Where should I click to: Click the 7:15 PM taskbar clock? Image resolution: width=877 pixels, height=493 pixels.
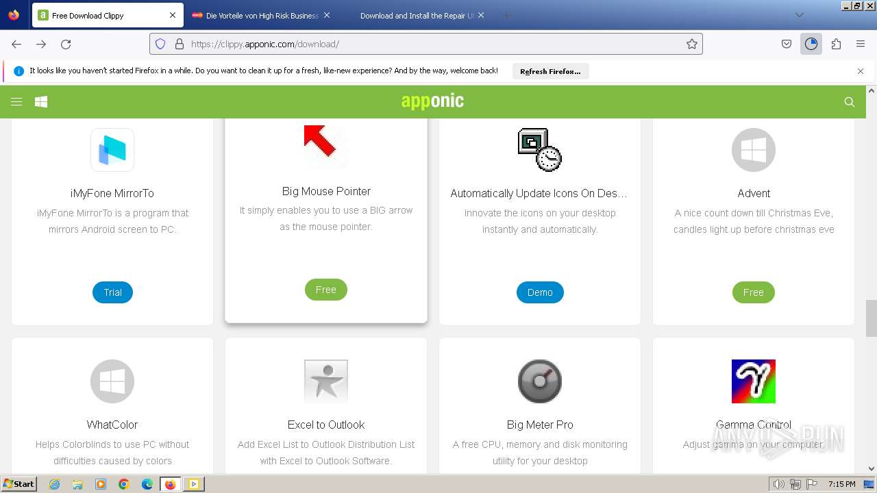841,484
